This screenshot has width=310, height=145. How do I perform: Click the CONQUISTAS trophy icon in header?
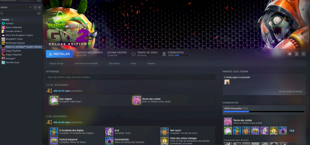coord(164,54)
